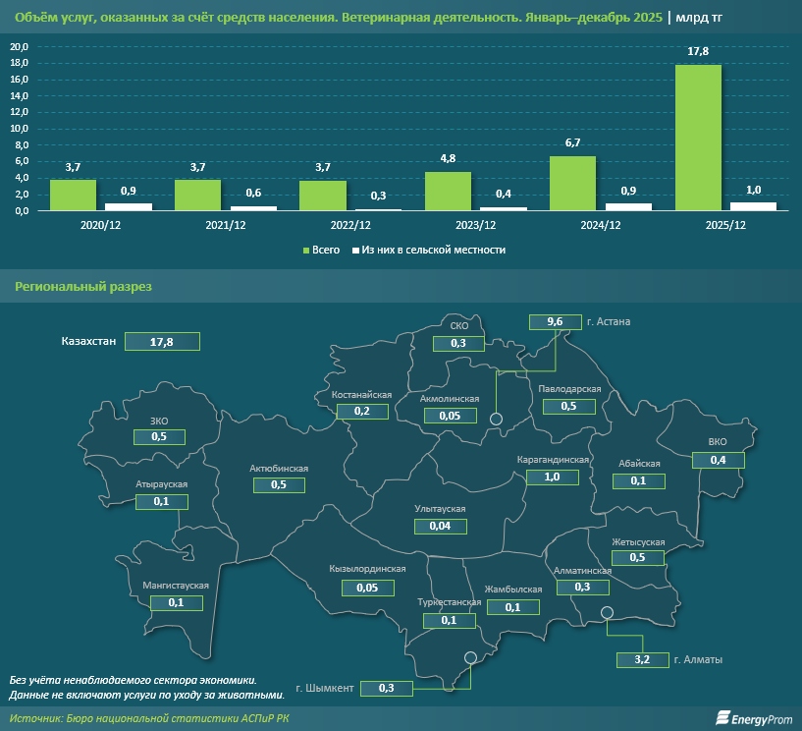Click the white rural-area legend swatch
802x731 pixels.
click(x=357, y=251)
